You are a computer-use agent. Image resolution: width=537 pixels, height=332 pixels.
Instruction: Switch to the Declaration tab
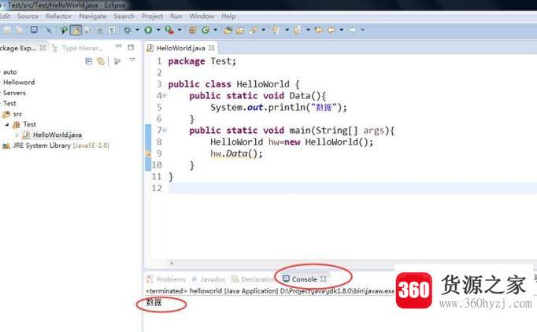point(253,279)
